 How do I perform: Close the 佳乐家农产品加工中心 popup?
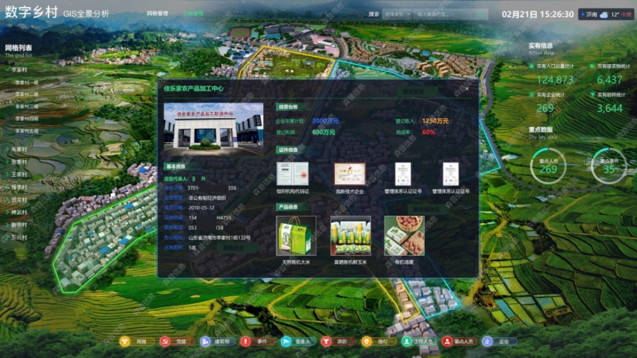(467, 89)
